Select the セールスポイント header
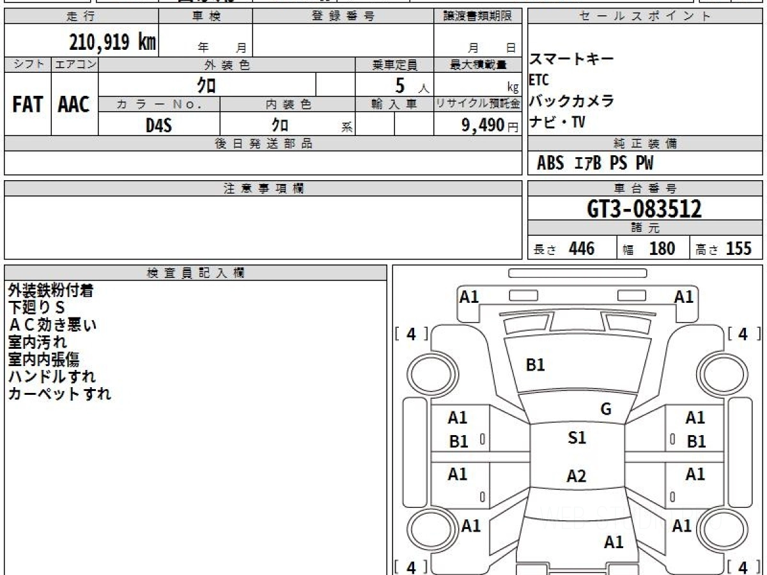767x575 pixels. click(x=645, y=17)
